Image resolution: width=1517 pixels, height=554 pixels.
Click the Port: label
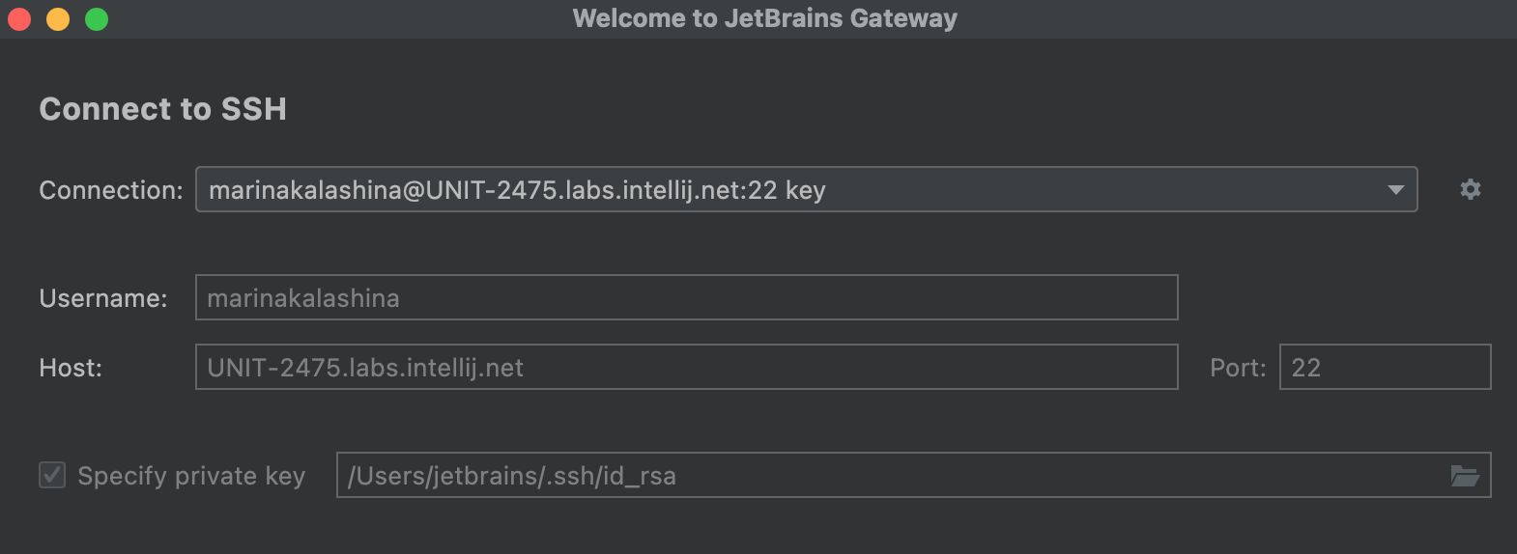point(1237,368)
